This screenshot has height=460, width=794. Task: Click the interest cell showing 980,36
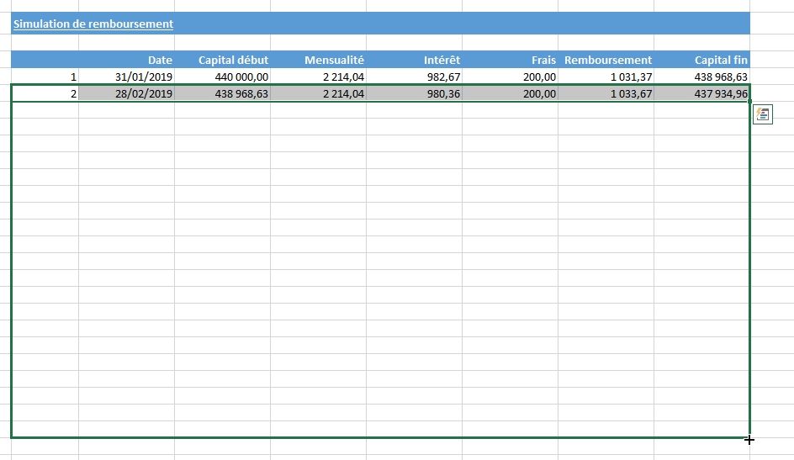(x=415, y=93)
